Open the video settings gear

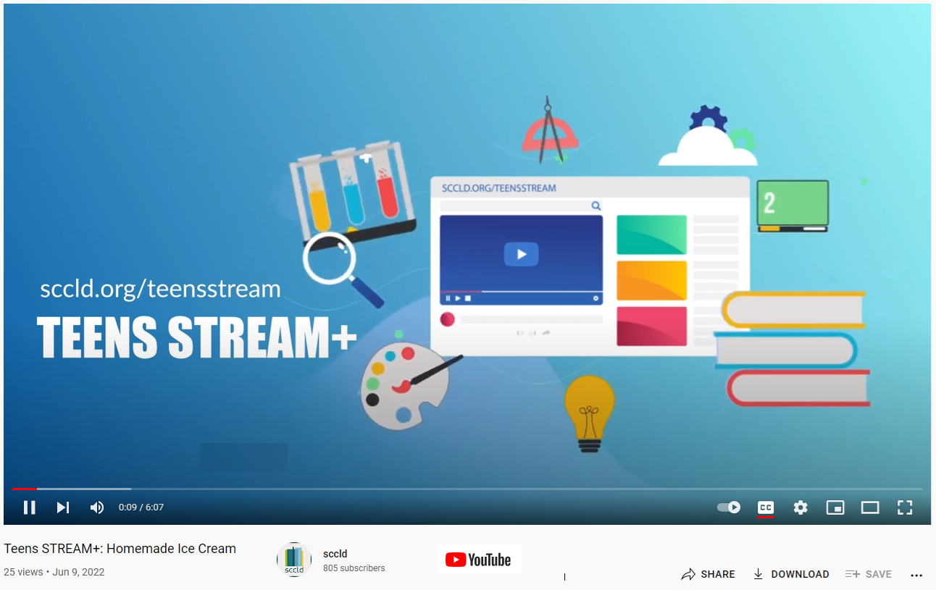point(800,507)
